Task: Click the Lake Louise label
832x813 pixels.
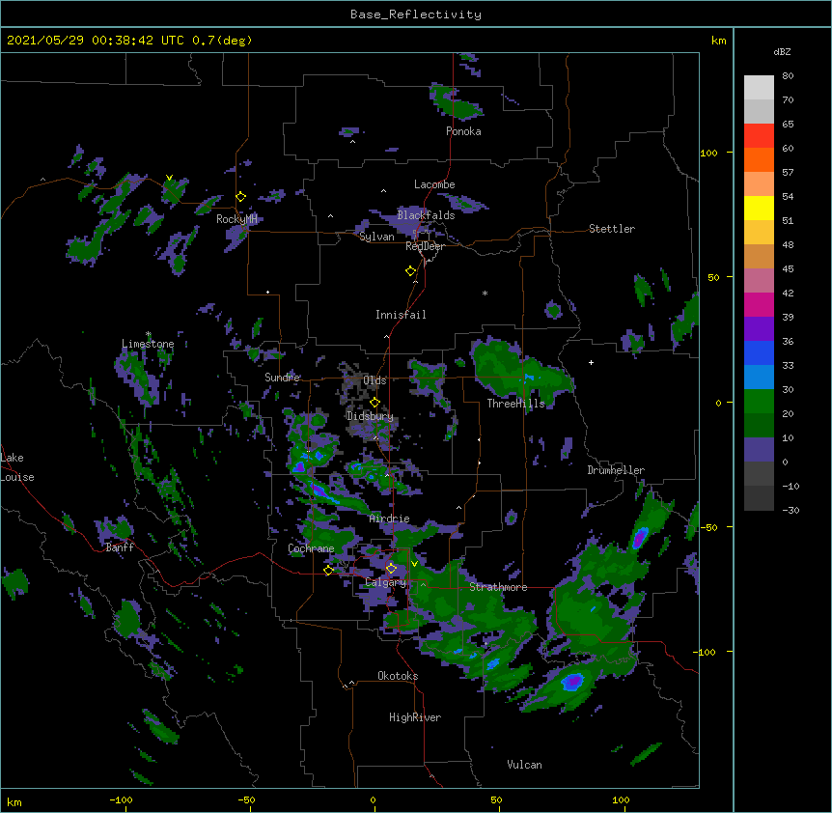Action: coord(17,467)
